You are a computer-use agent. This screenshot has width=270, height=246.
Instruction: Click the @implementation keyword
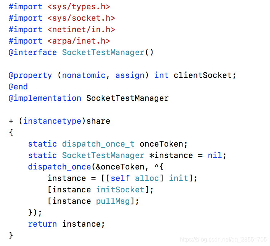(45, 98)
